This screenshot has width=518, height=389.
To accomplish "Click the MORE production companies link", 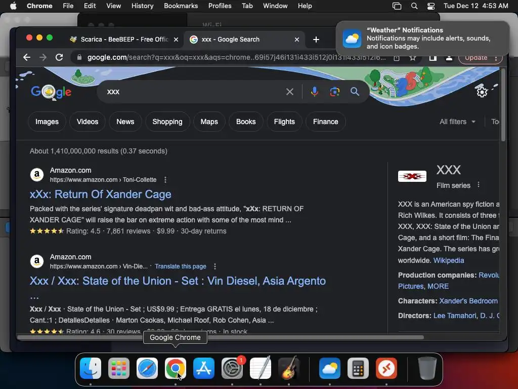I will 438,286.
